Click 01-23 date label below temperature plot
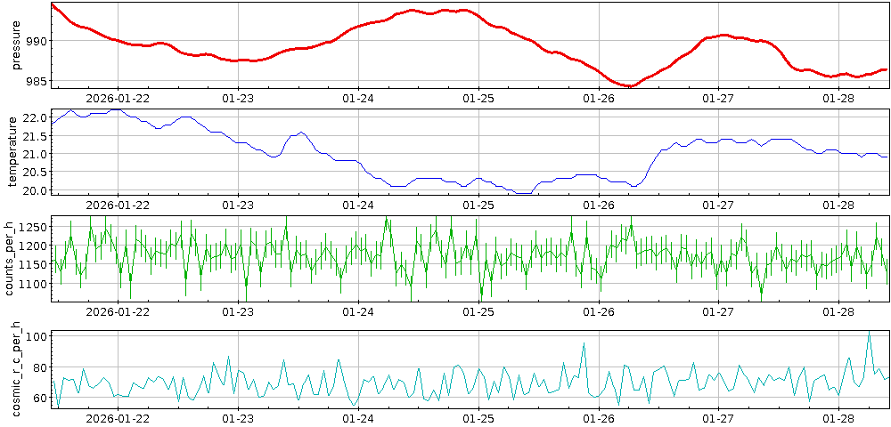 (x=238, y=205)
